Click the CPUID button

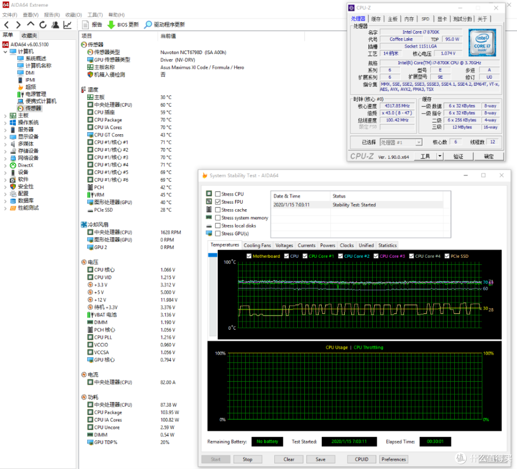coord(361,459)
